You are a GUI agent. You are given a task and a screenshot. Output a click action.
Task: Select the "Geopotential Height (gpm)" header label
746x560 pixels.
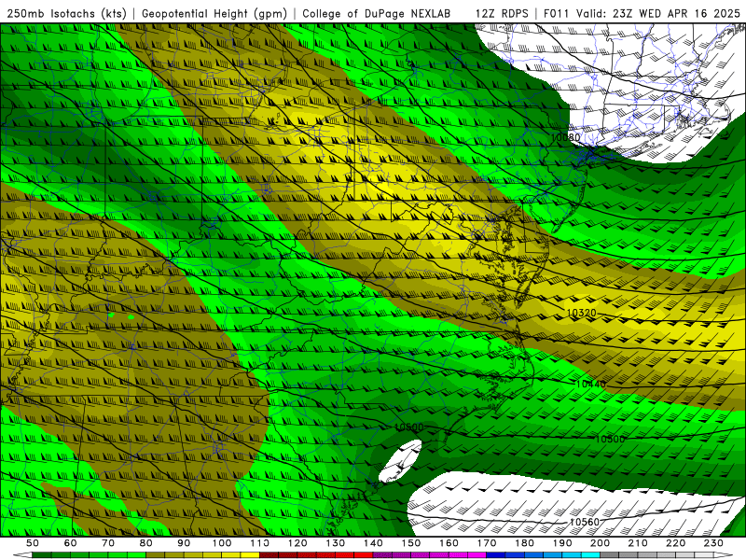click(x=214, y=13)
